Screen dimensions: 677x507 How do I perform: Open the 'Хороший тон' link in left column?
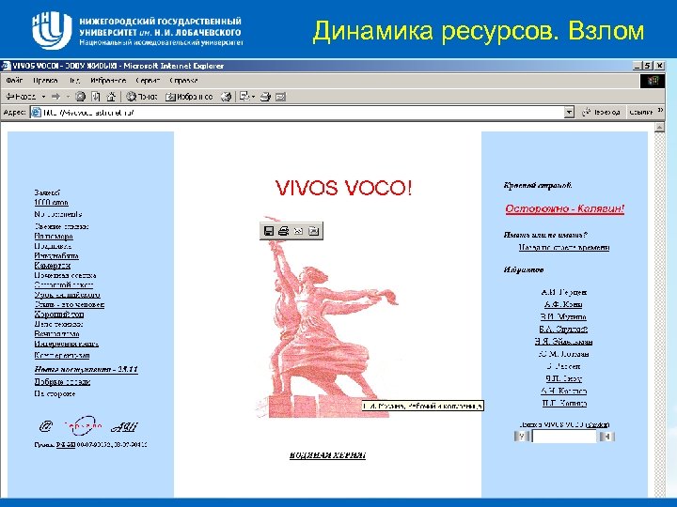click(59, 315)
